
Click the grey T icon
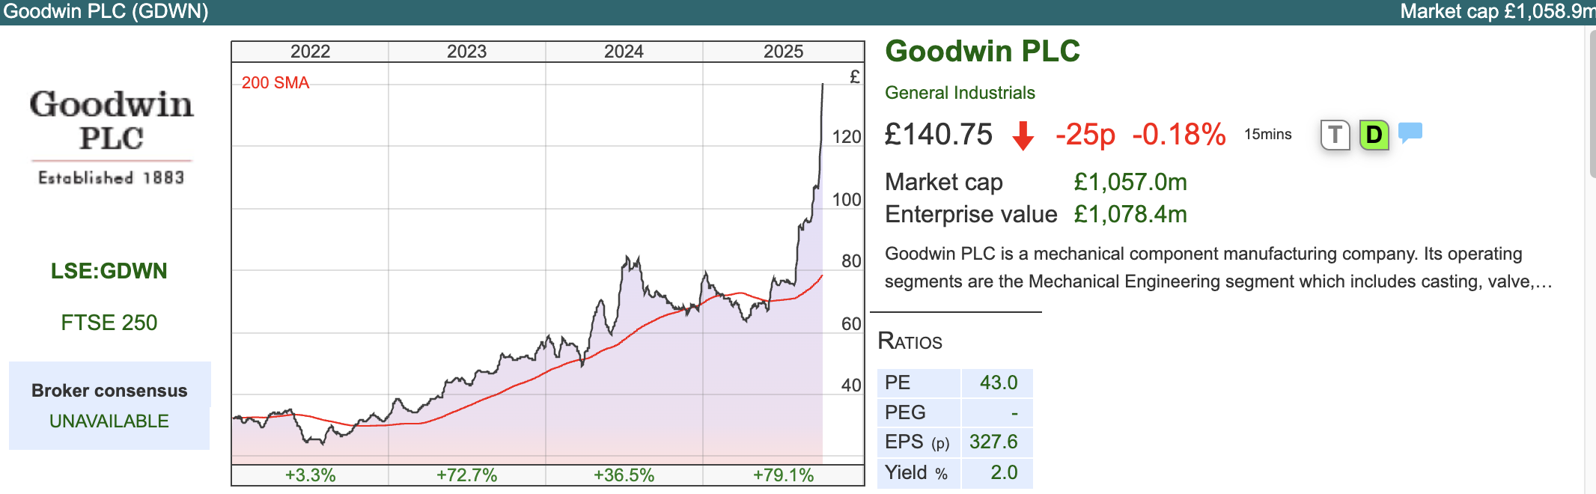1335,135
